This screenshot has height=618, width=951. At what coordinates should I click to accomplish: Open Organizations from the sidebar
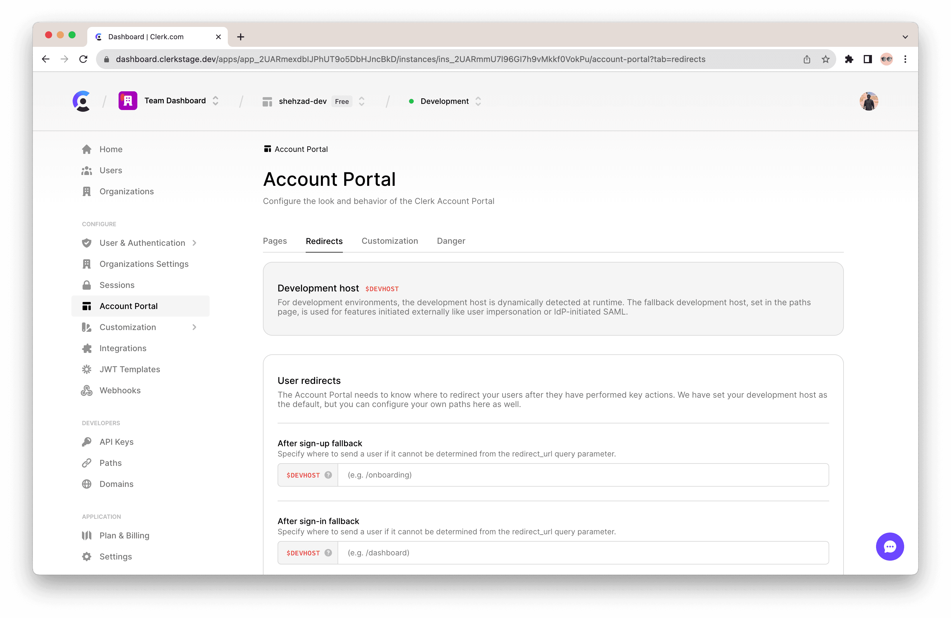tap(126, 191)
